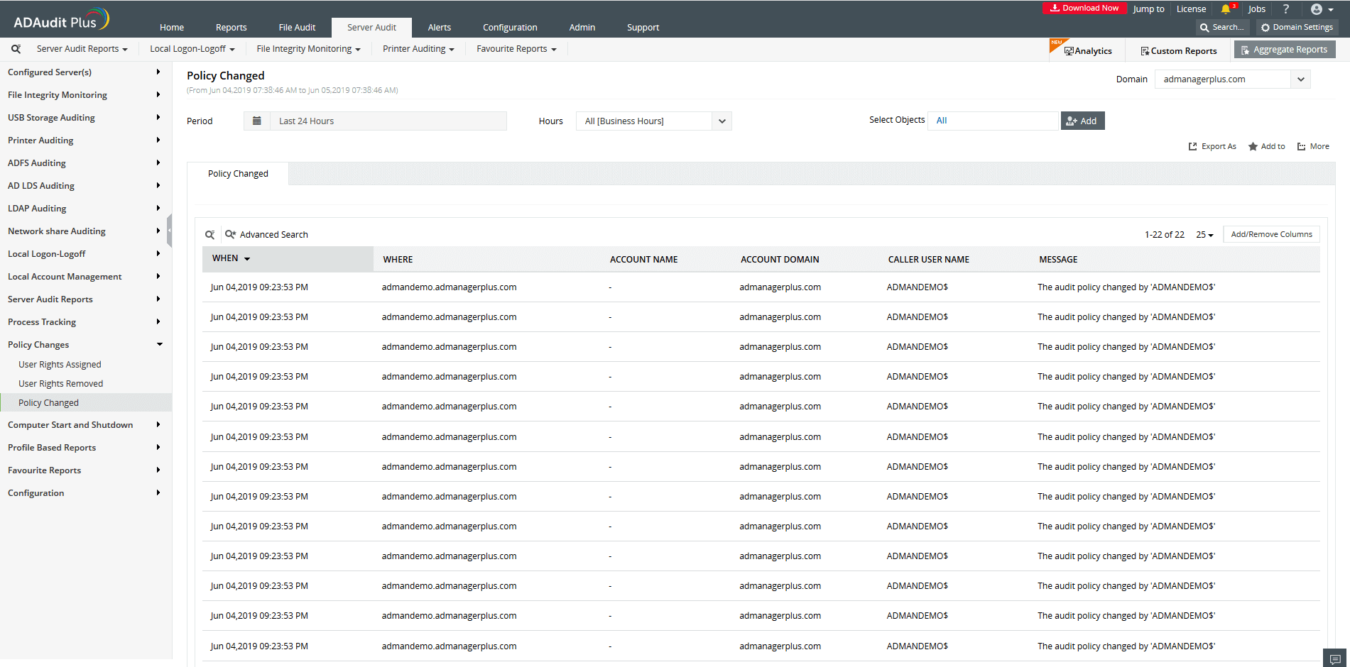Click the calendar icon in Period field
1350x667 pixels.
[257, 121]
